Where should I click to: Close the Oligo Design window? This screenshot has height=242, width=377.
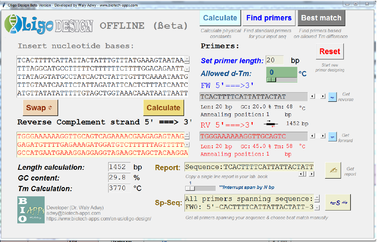click(367, 4)
